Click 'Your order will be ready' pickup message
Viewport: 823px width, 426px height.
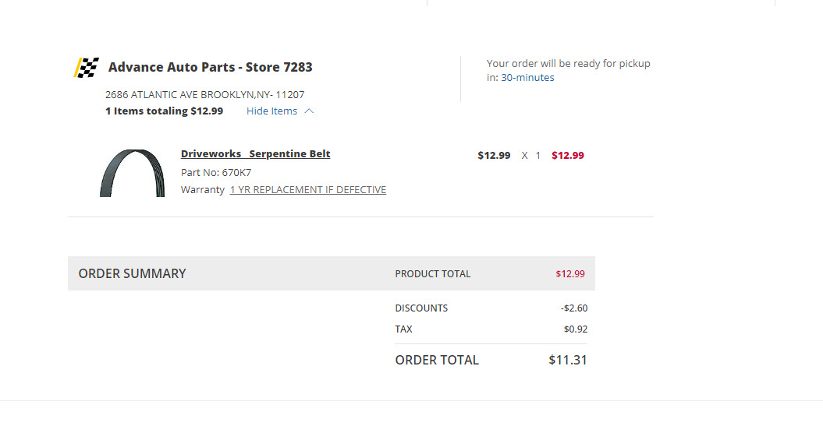[x=568, y=64]
